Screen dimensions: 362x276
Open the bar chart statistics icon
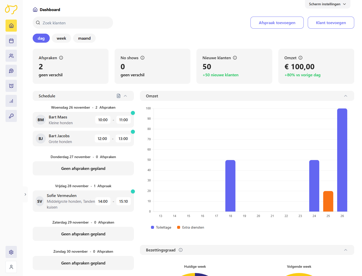[x=11, y=101]
